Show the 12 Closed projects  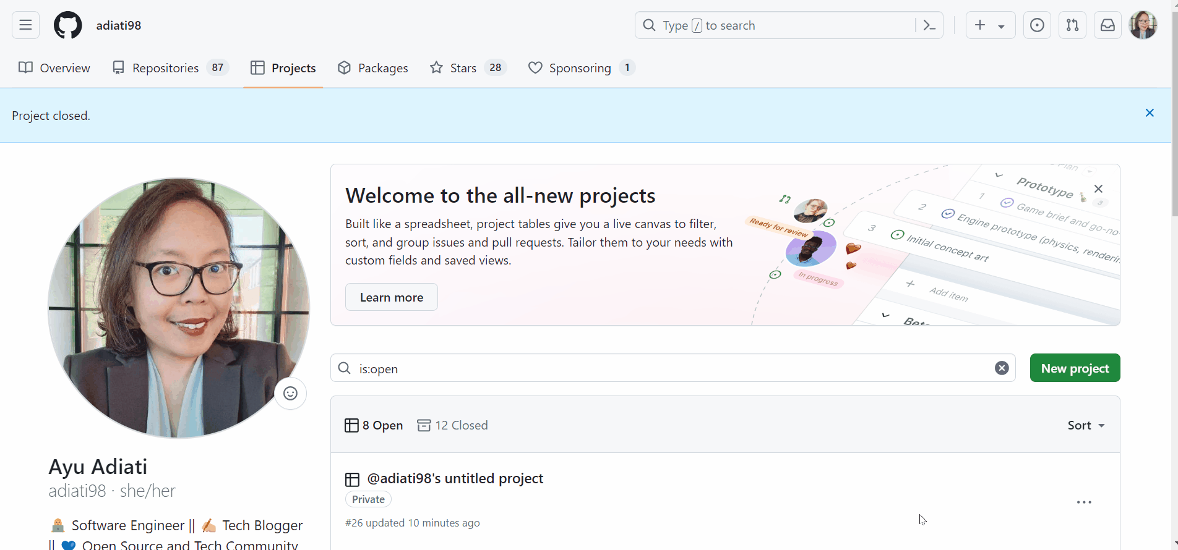452,425
